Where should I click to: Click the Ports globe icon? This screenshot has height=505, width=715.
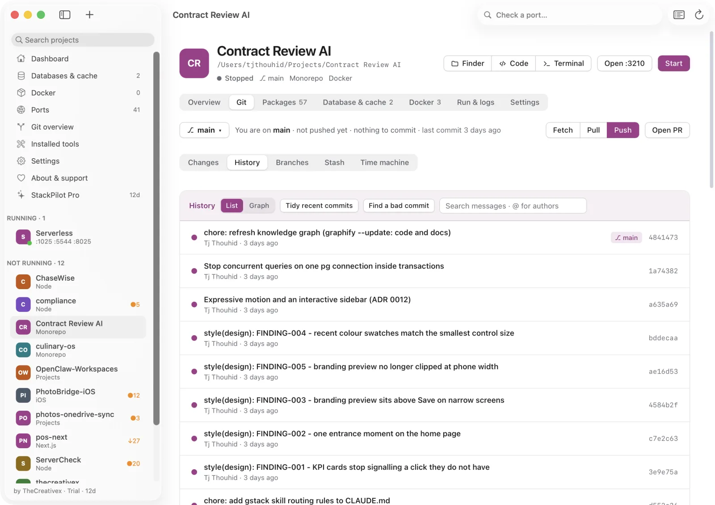(21, 109)
